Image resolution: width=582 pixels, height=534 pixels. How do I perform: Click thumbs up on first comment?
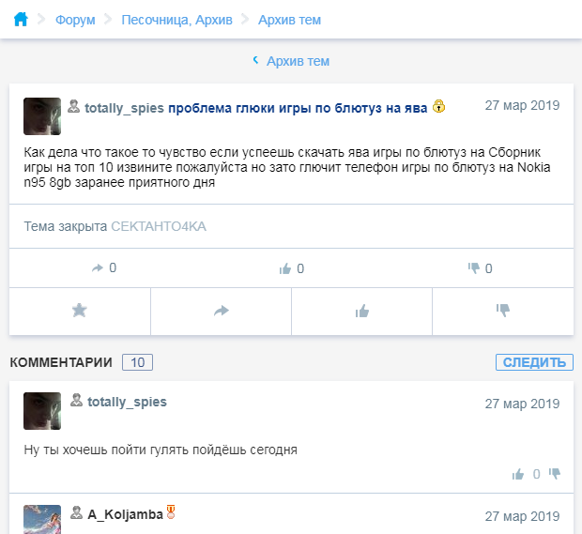point(518,474)
